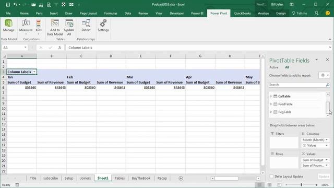
Task: Open the Sum of Budget field dropdown
Action: [327, 160]
